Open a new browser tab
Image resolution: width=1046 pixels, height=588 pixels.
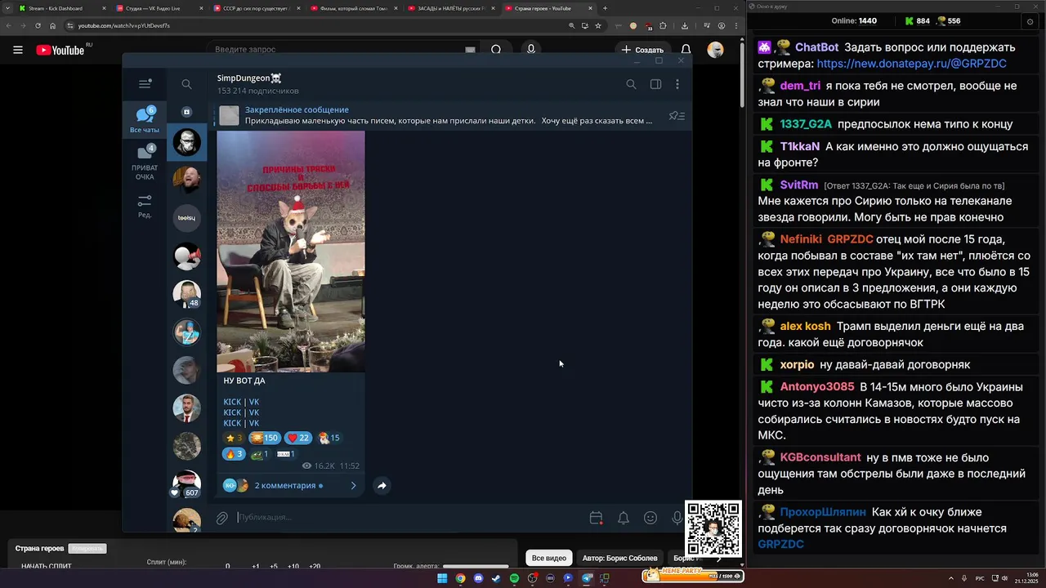click(605, 8)
